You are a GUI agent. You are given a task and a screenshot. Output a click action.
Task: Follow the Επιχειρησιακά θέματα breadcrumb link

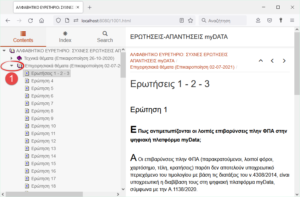[182, 67]
